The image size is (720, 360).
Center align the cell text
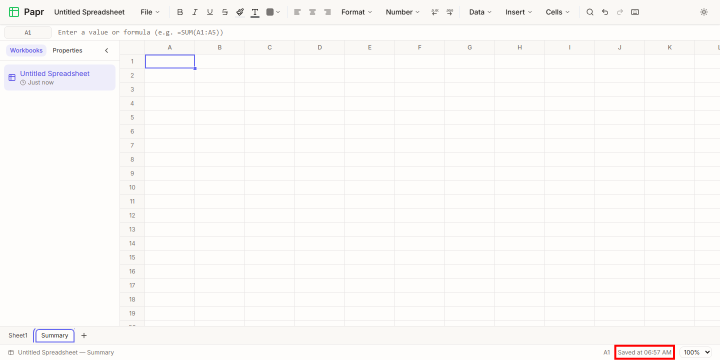312,12
